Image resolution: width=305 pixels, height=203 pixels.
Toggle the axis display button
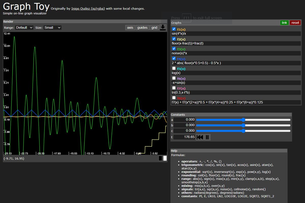point(130,27)
